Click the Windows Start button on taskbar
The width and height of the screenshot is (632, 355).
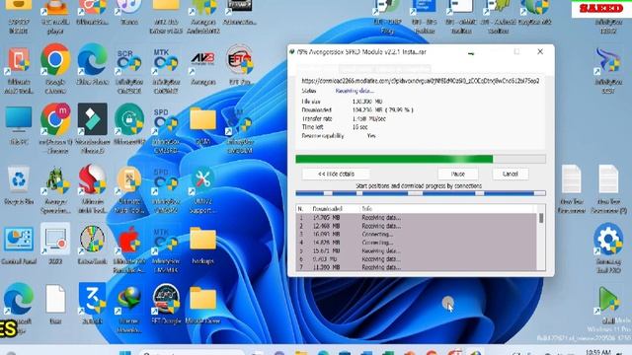tap(125, 353)
